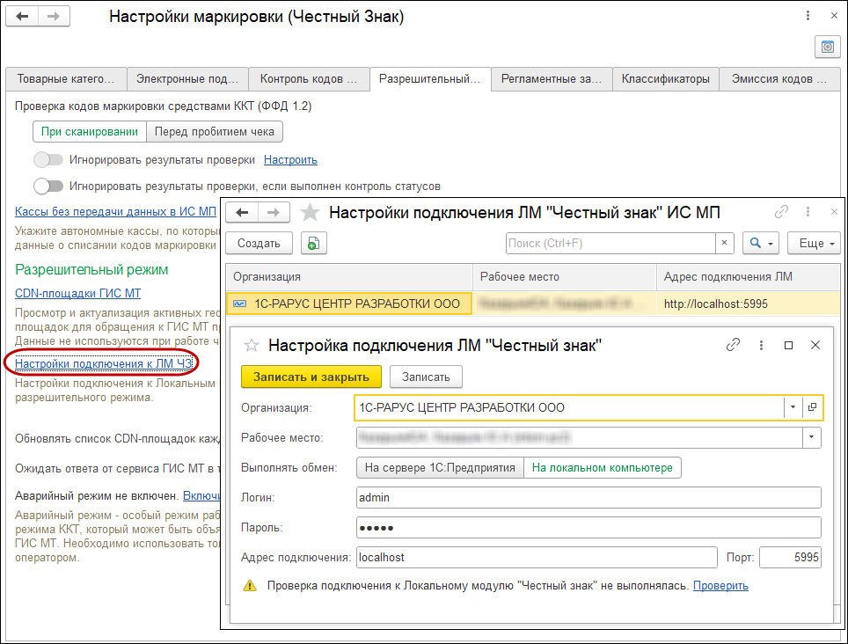Select На сервере 1С:Предприятия exchange option
The height and width of the screenshot is (644, 848).
[x=440, y=468]
